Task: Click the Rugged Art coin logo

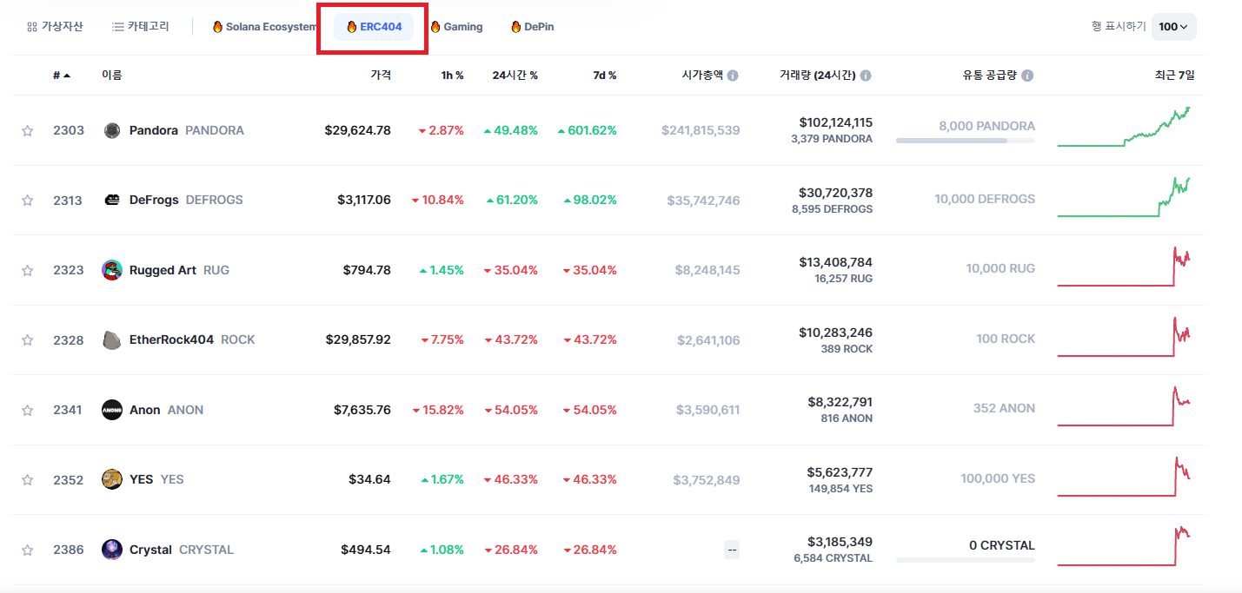Action: click(x=112, y=270)
